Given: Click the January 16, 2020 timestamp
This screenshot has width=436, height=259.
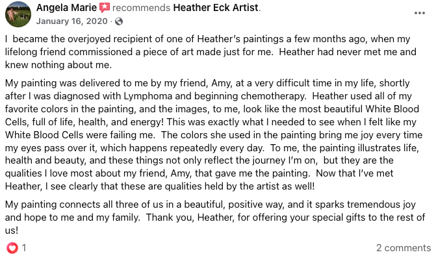Looking at the screenshot, I should point(71,21).
